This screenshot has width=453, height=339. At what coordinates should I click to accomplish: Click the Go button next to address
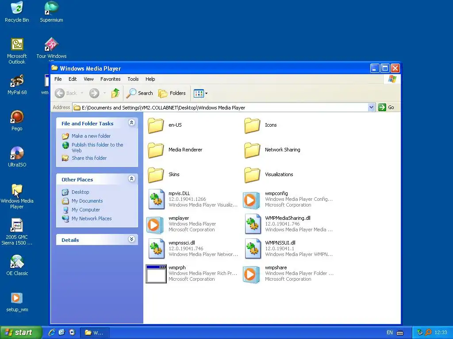[387, 107]
